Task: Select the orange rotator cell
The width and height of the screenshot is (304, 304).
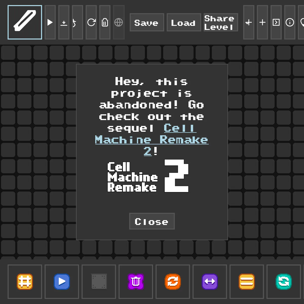Action: tap(173, 281)
